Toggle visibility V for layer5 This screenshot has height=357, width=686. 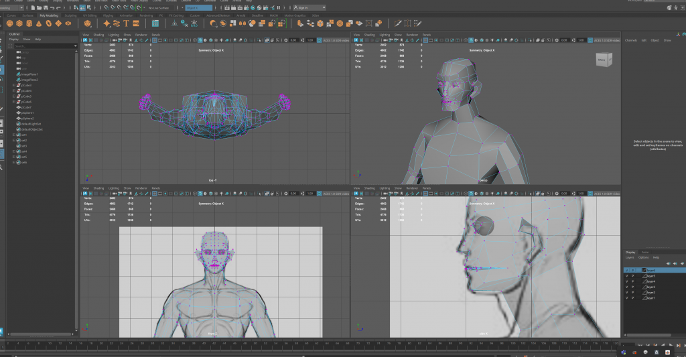[626, 275]
